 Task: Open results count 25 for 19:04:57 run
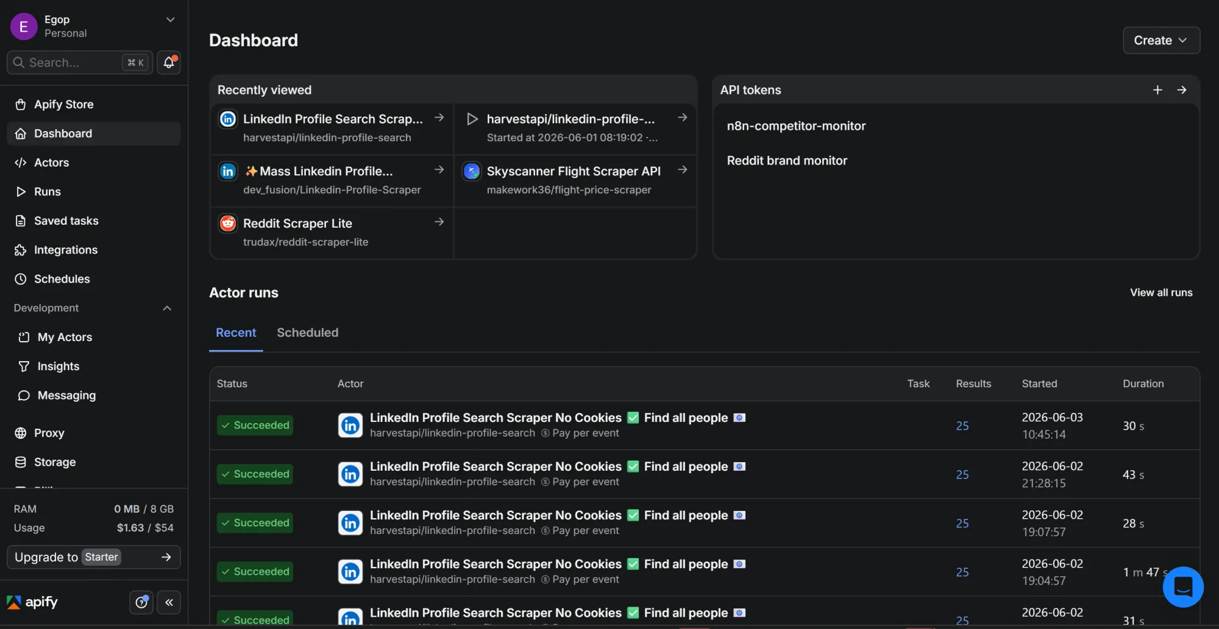click(962, 572)
